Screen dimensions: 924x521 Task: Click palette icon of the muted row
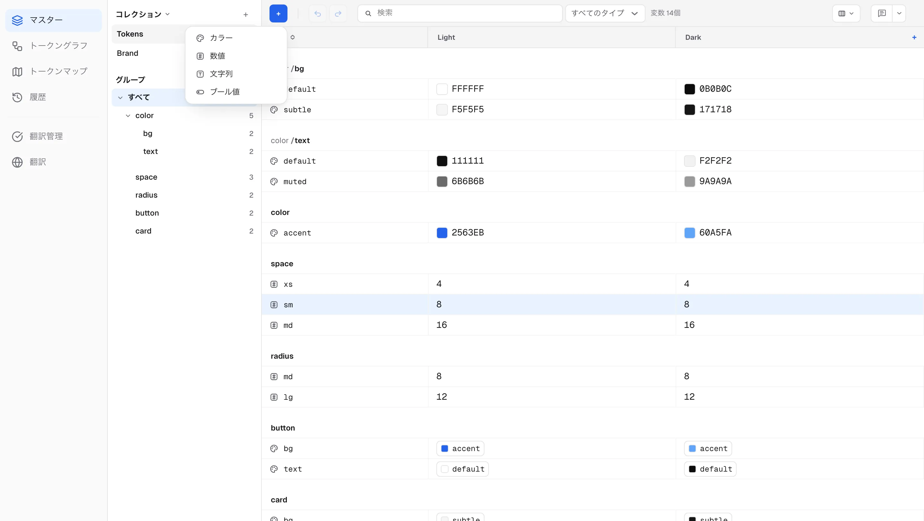pos(274,182)
